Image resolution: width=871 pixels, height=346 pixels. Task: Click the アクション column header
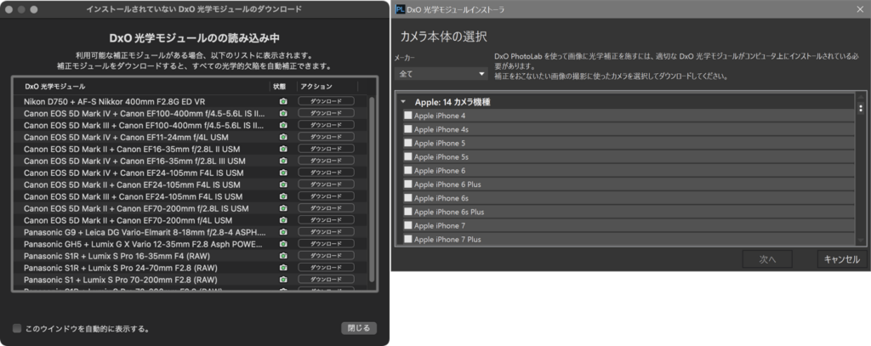(x=316, y=87)
